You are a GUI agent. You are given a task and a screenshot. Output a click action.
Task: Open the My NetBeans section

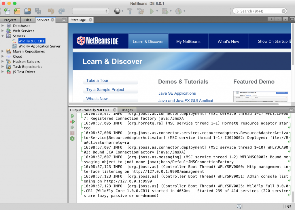pos(188,41)
